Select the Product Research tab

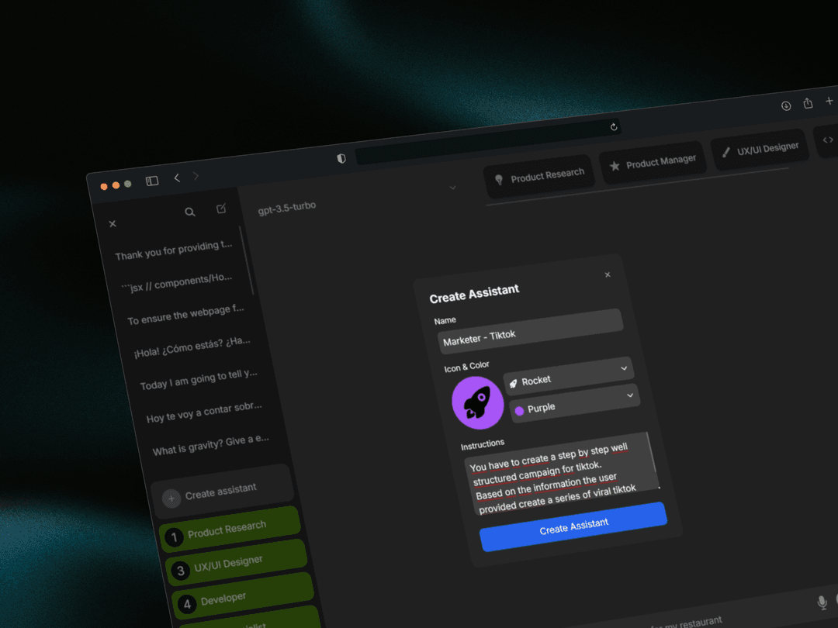point(539,176)
